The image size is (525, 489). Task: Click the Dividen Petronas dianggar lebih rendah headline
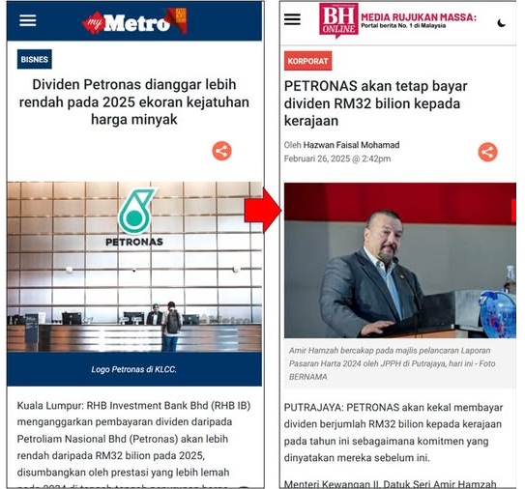134,101
